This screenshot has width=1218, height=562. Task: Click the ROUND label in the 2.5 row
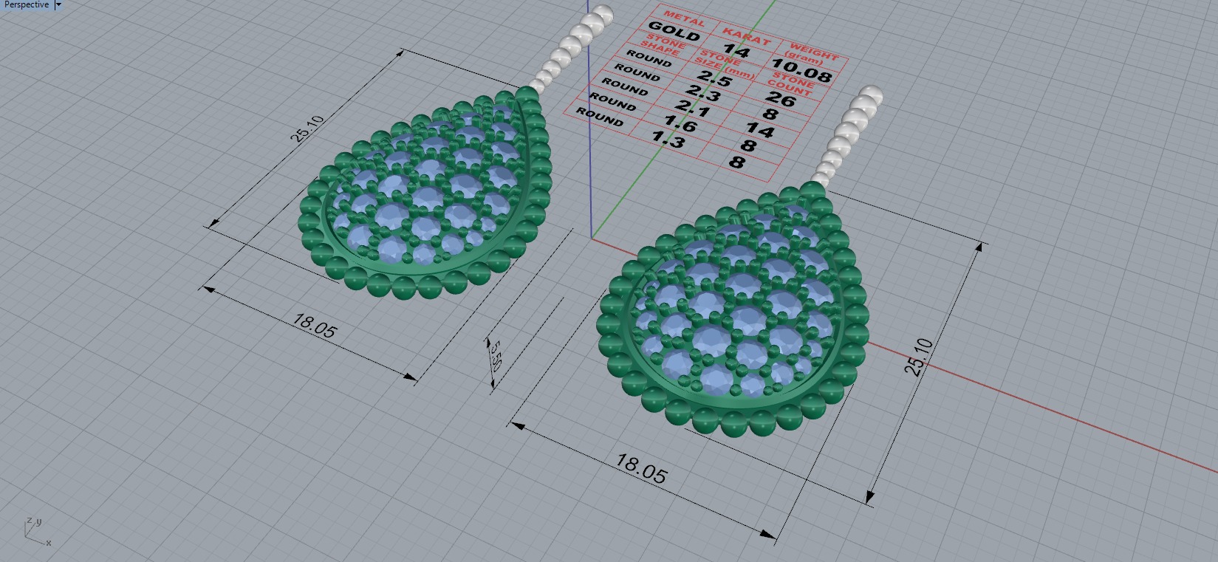(x=649, y=59)
